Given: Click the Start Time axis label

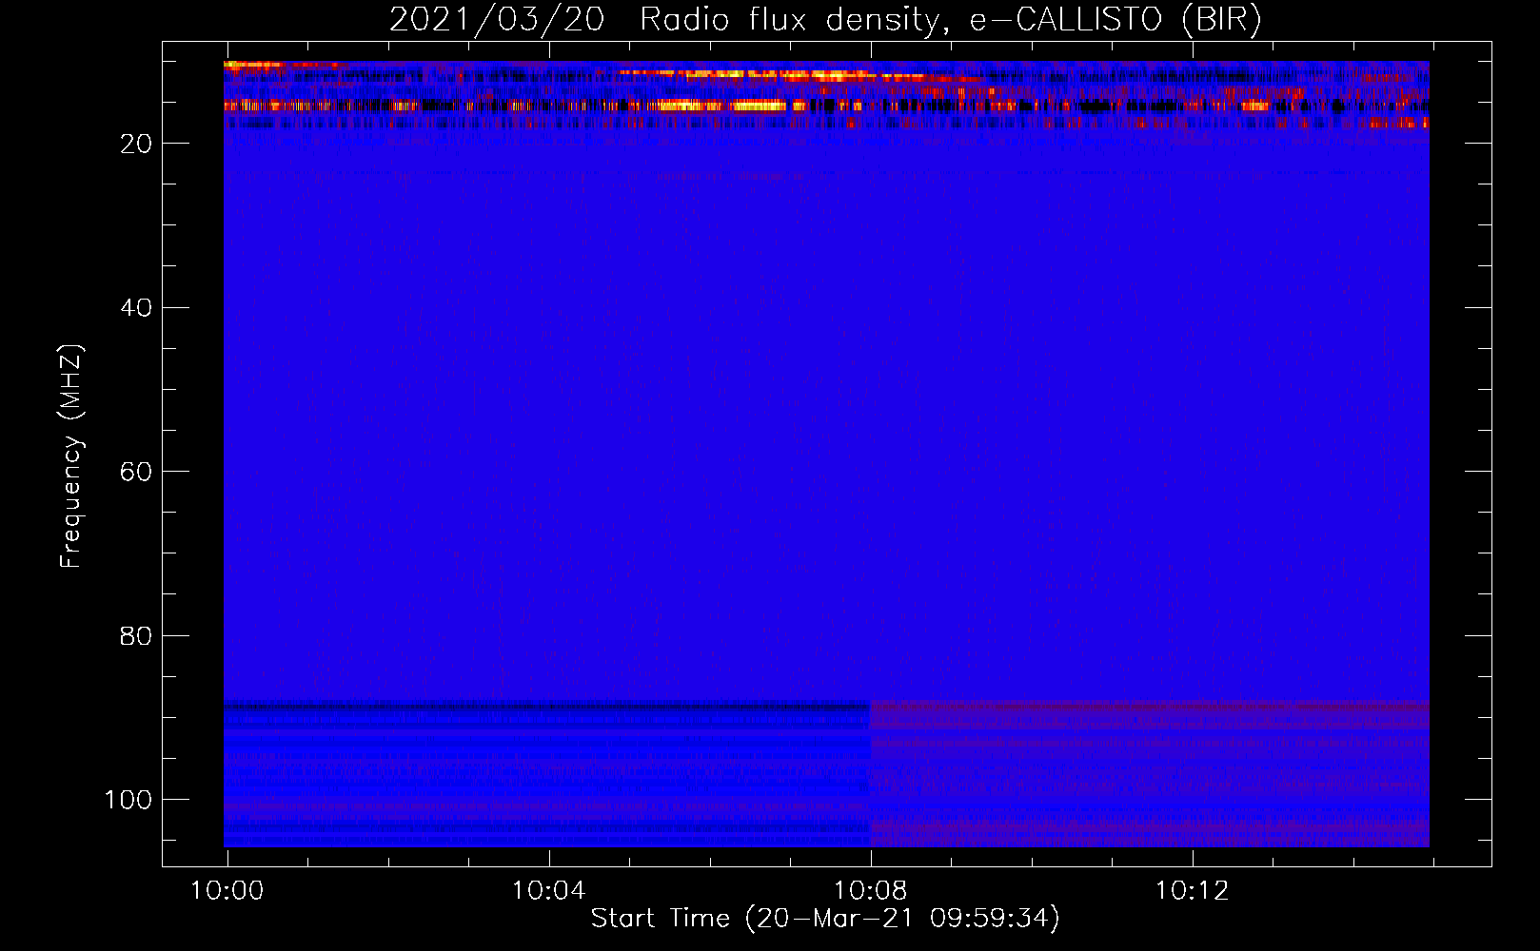Looking at the screenshot, I should (825, 919).
